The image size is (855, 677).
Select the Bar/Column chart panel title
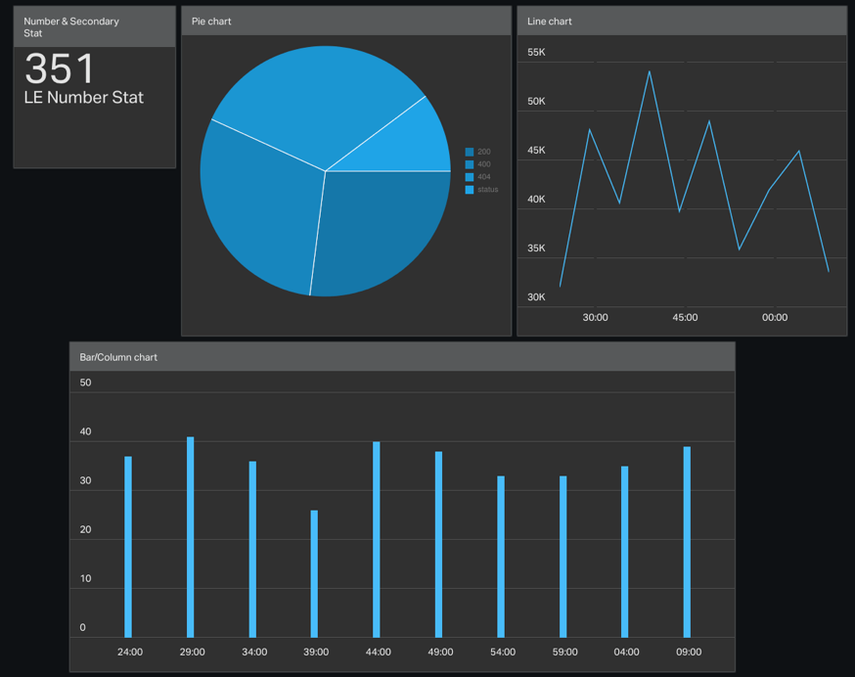coord(118,357)
